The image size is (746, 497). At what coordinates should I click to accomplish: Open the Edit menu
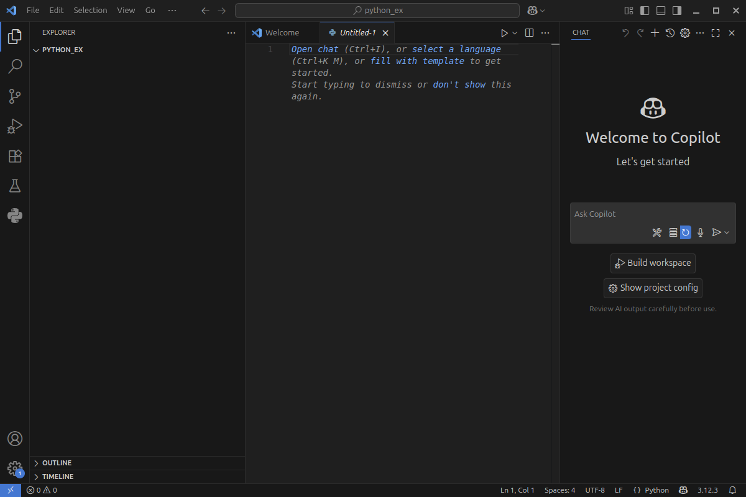pos(57,11)
